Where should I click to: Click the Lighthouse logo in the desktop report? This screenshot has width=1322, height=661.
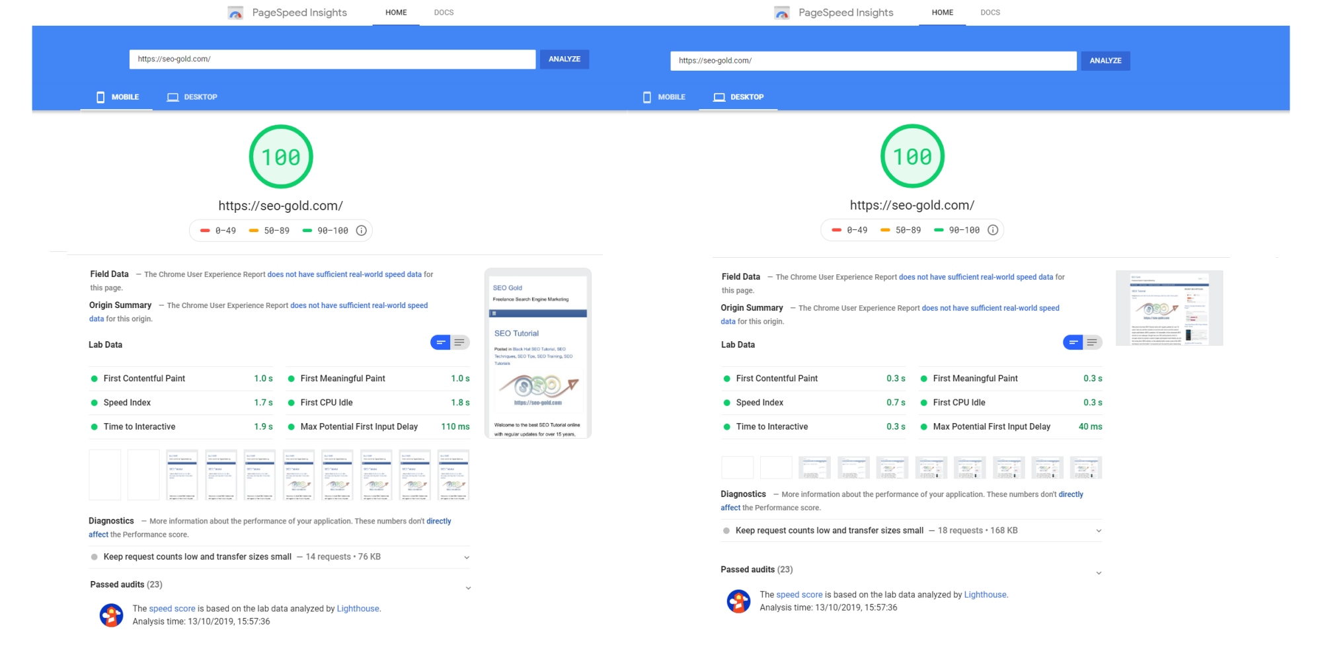(x=738, y=602)
